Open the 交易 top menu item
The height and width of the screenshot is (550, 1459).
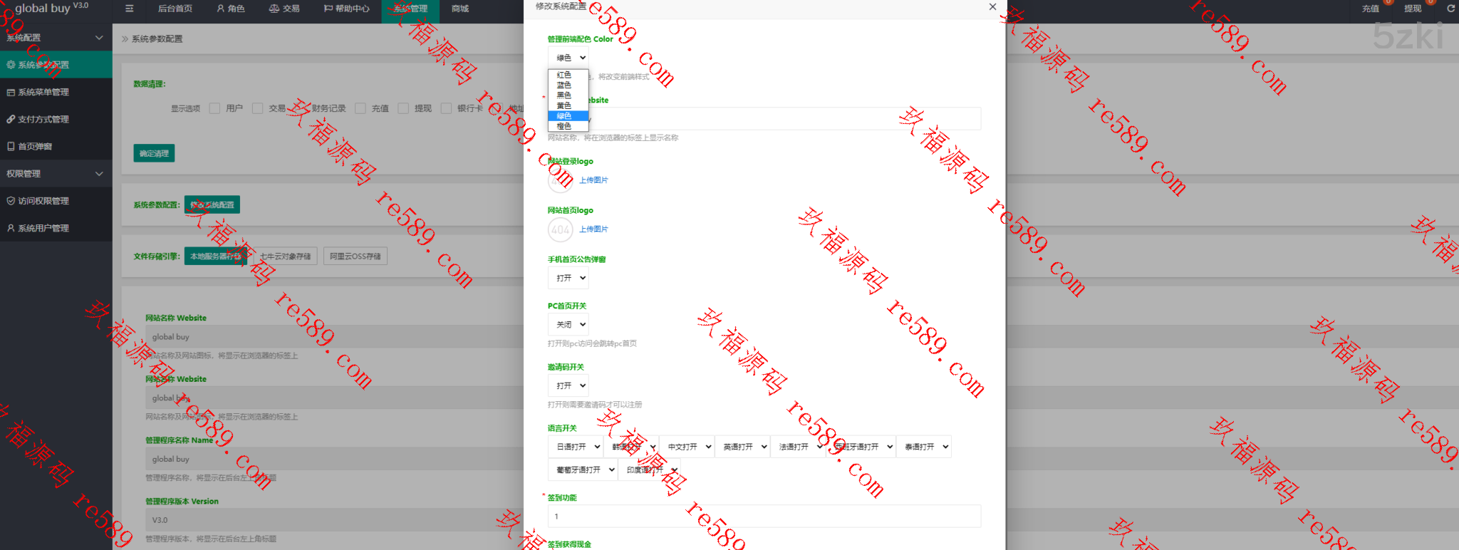coord(284,9)
